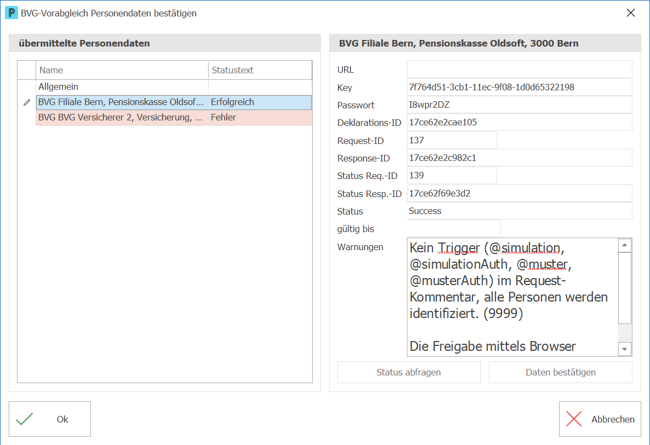Click the app icon in title bar

click(x=11, y=13)
